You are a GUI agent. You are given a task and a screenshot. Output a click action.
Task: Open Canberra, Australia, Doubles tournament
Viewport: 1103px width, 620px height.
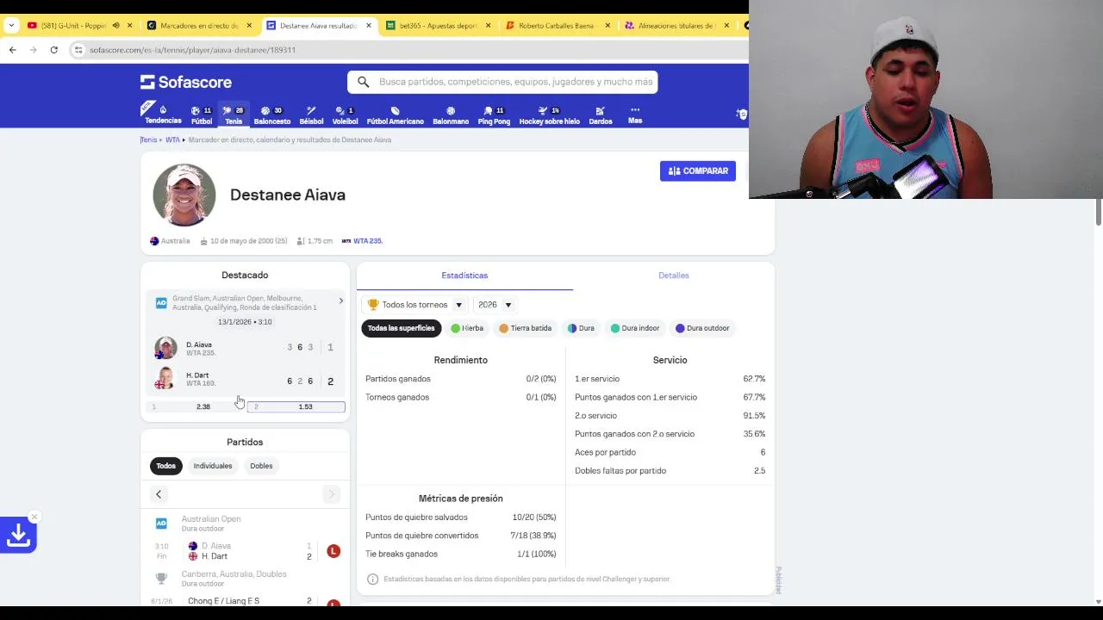(234, 573)
